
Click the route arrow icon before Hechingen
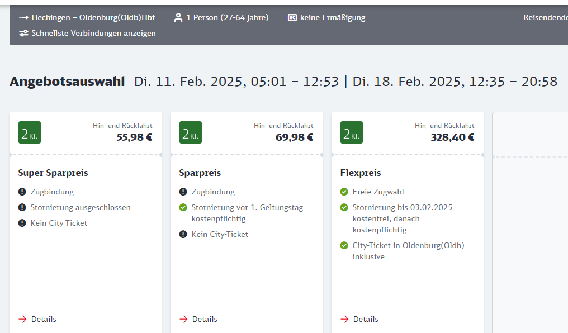pyautogui.click(x=23, y=18)
